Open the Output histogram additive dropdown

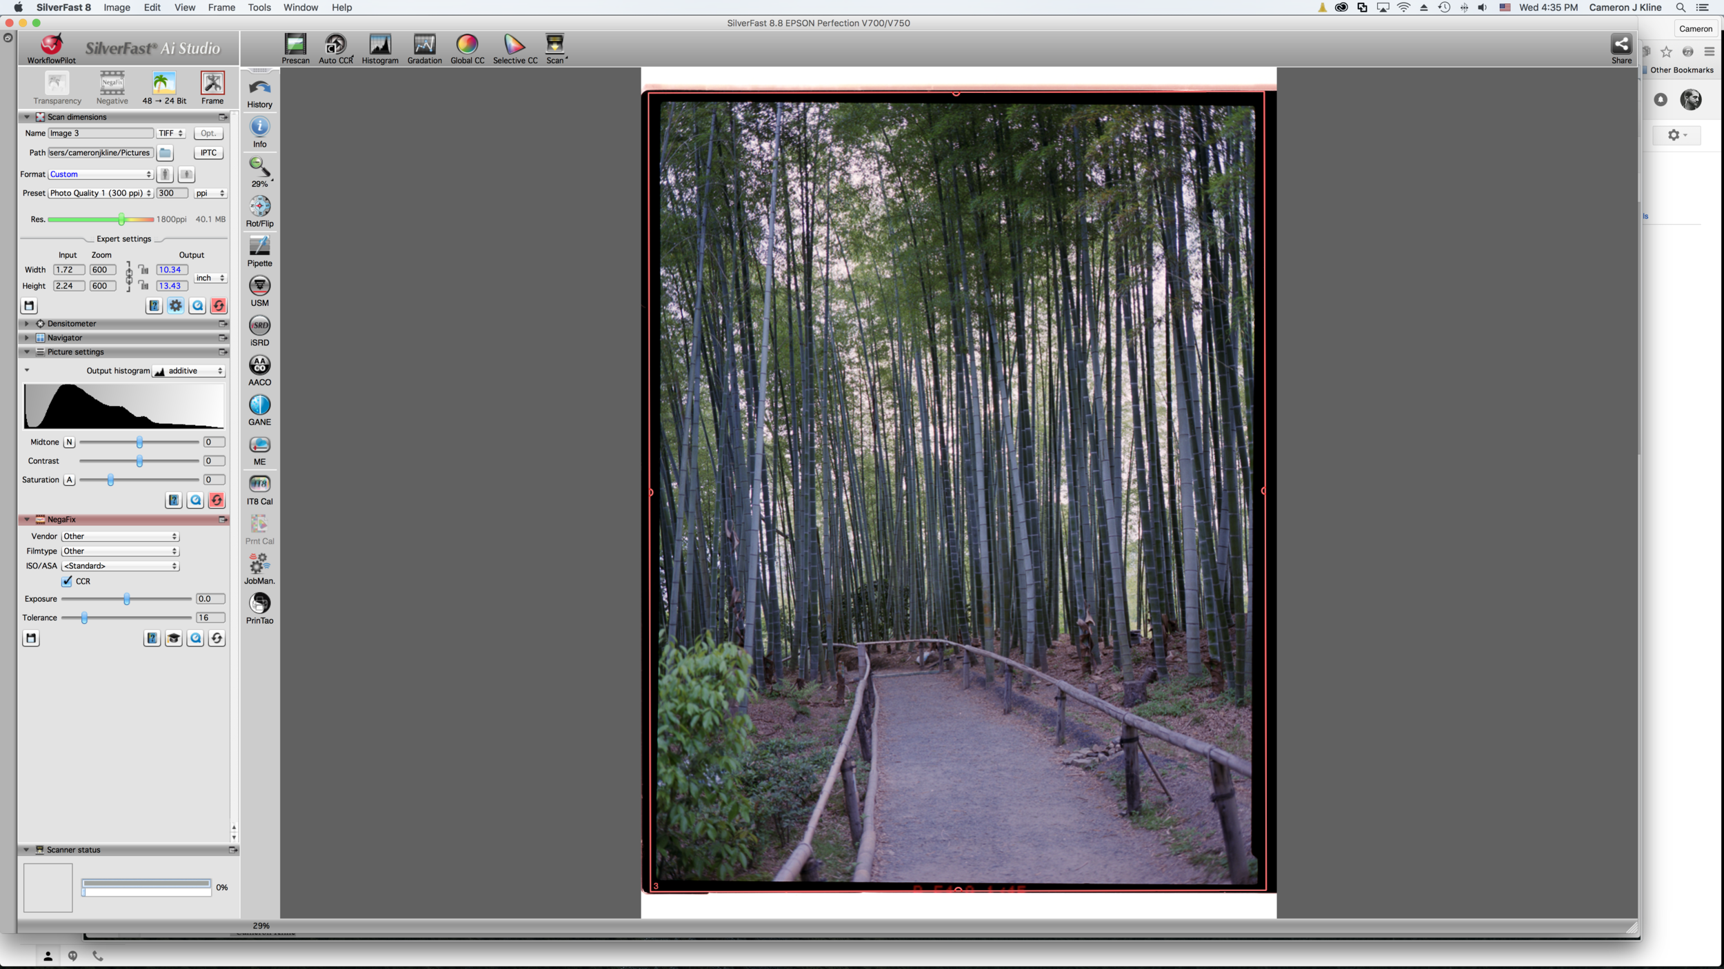(188, 371)
